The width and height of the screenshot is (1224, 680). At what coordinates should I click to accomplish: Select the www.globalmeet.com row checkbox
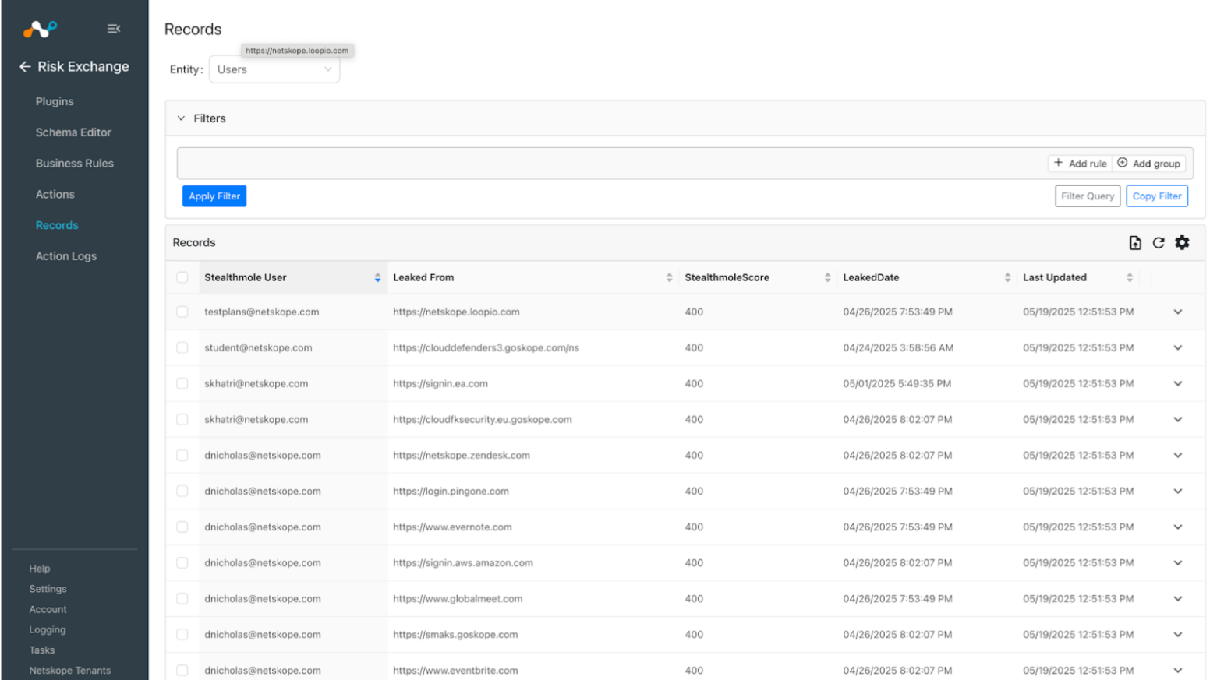[182, 598]
